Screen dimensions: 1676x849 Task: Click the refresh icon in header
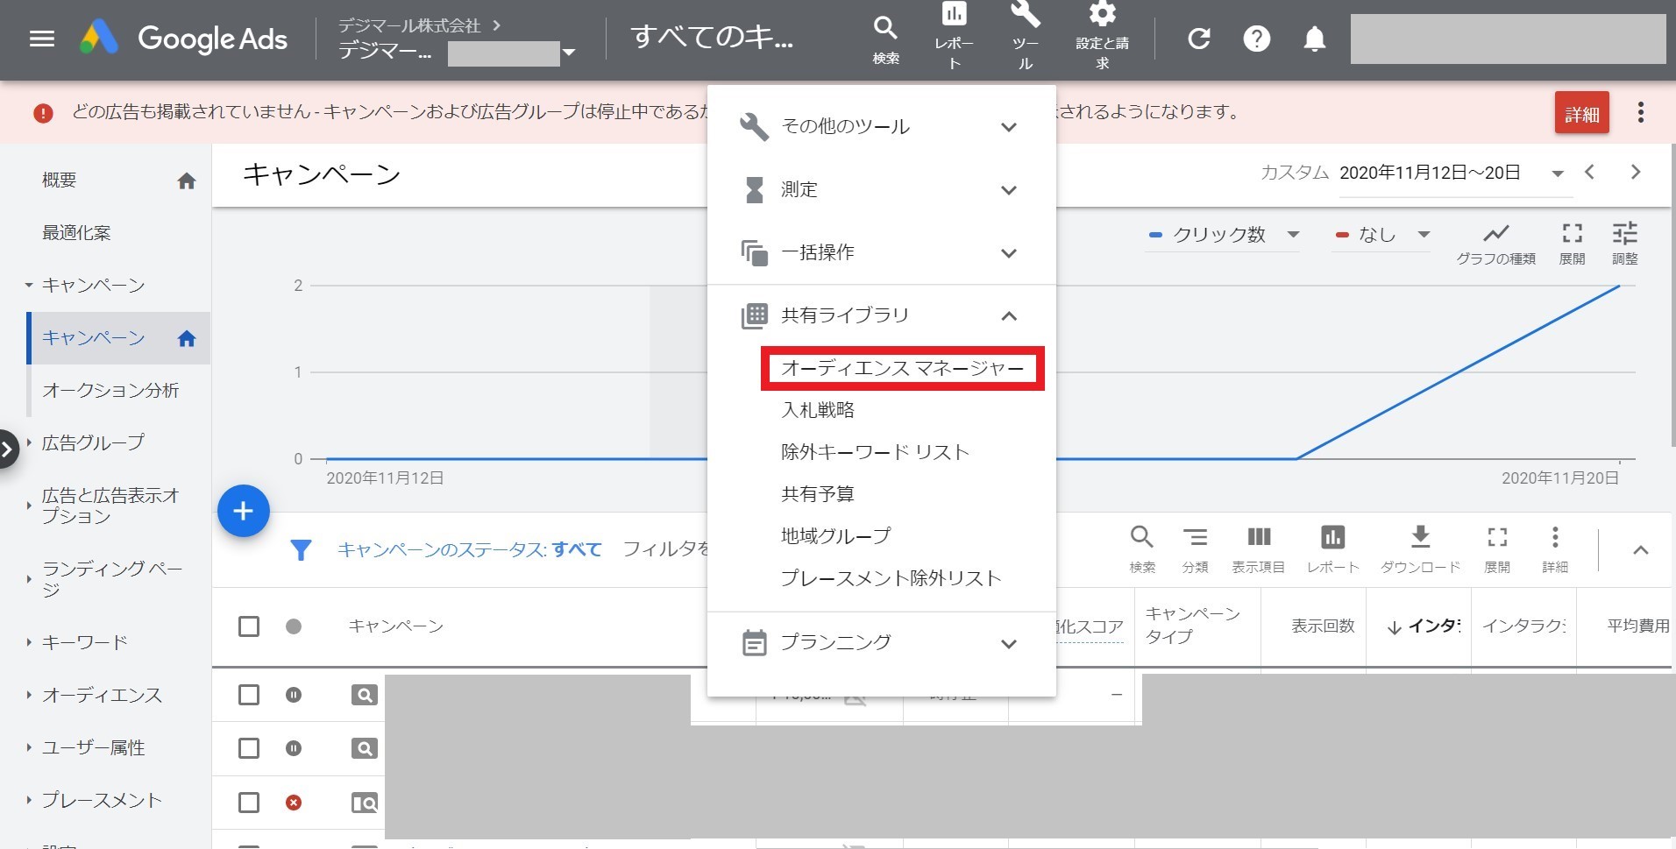coord(1199,39)
